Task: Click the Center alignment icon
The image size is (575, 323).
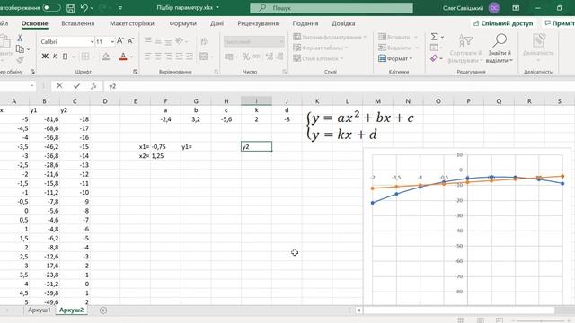Action: [158, 56]
